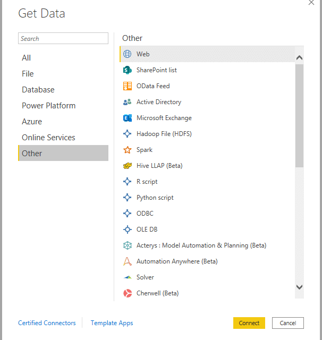Screen dimensions: 322x340
Task: Select the Web globe icon
Action: tap(128, 54)
